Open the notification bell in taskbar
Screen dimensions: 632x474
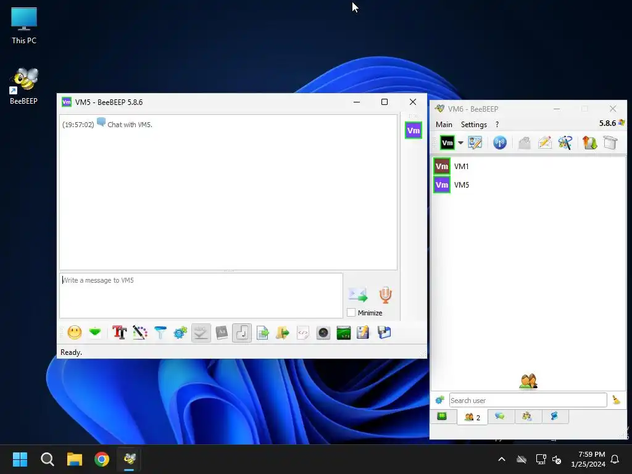[x=615, y=459]
